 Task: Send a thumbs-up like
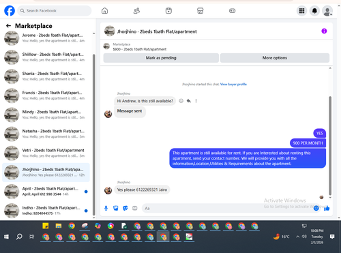pyautogui.click(x=327, y=208)
